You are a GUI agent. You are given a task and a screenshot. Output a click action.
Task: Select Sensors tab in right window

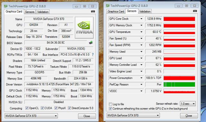[132, 11]
